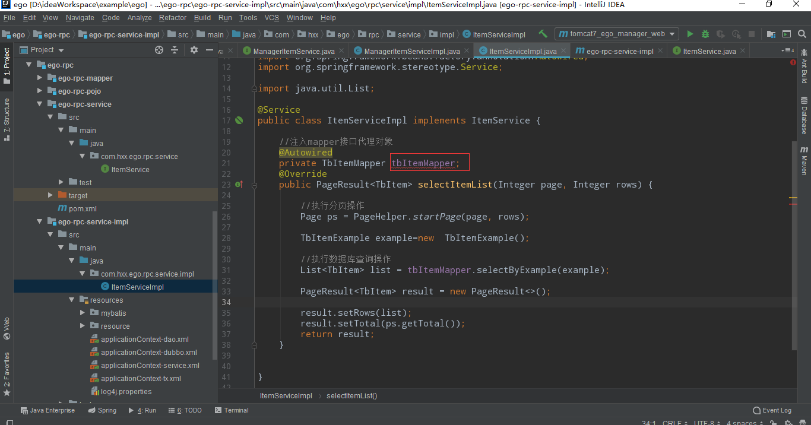Expand the mybatis folder

click(83, 313)
